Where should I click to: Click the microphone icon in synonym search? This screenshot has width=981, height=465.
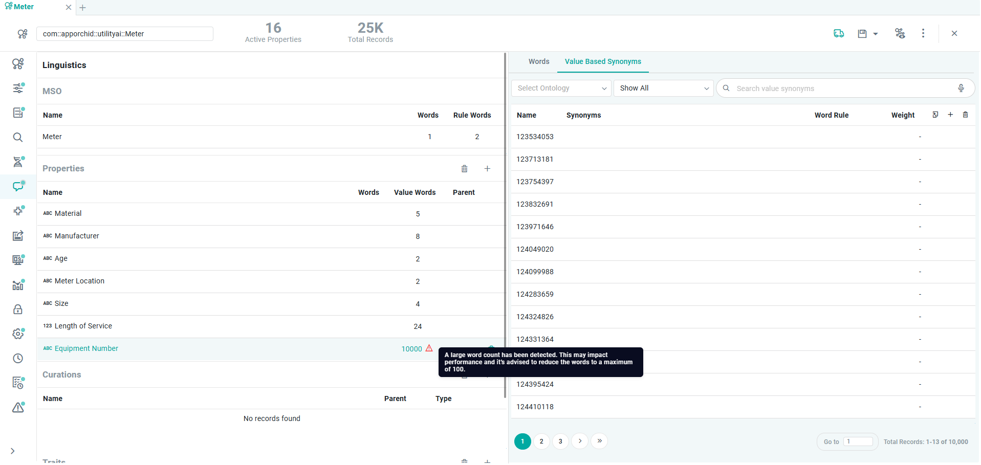pyautogui.click(x=961, y=88)
